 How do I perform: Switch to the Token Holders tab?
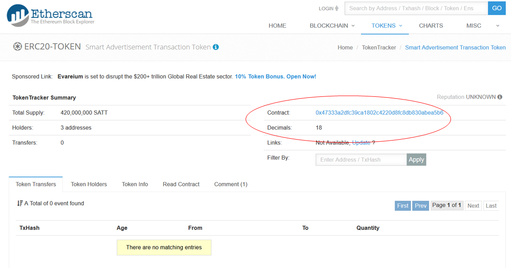coord(89,184)
